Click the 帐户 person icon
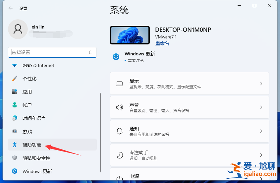This screenshot has width=280, height=183. point(15,105)
